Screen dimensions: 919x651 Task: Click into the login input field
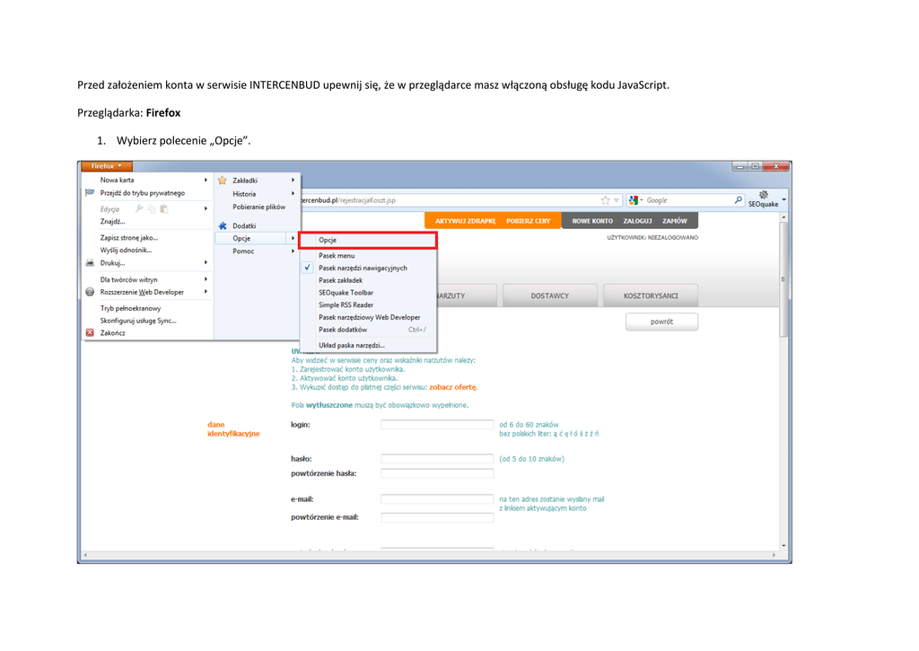437,425
